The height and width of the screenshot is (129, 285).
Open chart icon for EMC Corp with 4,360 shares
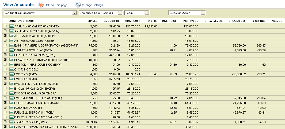point(12,74)
